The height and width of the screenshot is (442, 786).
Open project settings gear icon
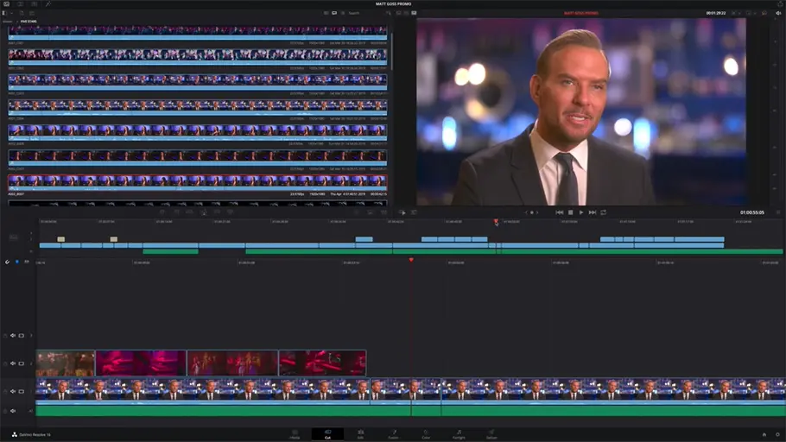(776, 434)
